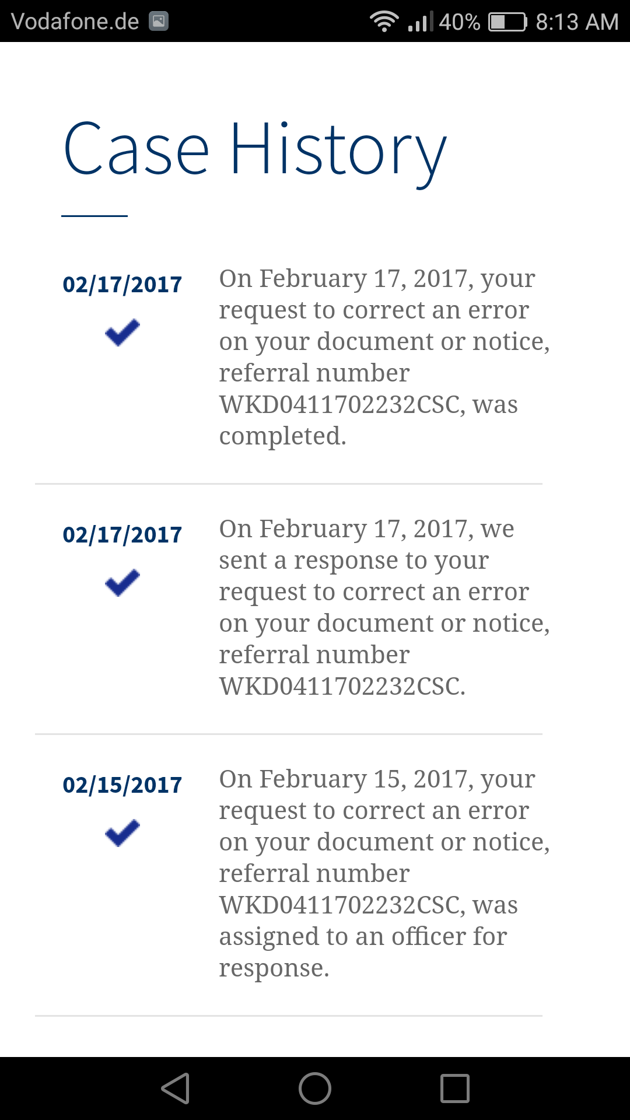The width and height of the screenshot is (630, 1120).
Task: Tap checkmark under 02/15/2017 entry
Action: tap(123, 833)
